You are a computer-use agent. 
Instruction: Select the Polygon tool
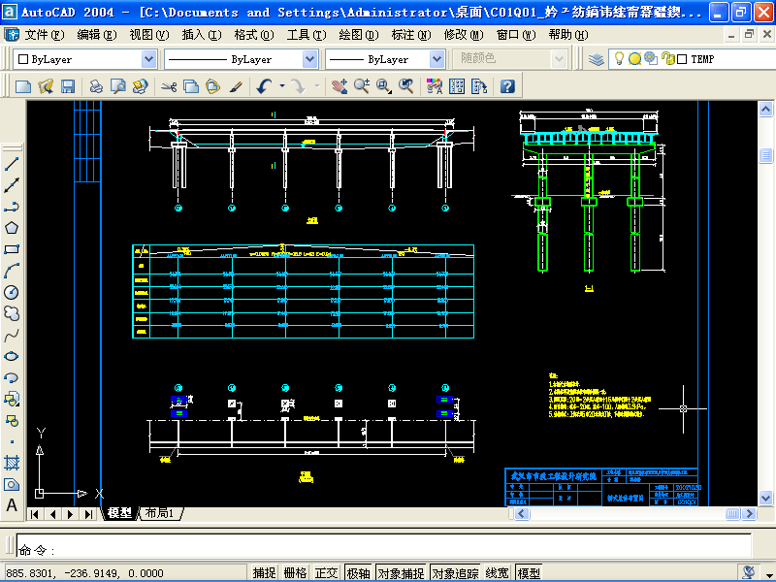[12, 228]
